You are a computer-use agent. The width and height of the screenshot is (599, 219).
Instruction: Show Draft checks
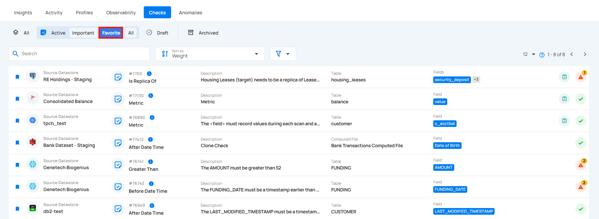pyautogui.click(x=157, y=33)
